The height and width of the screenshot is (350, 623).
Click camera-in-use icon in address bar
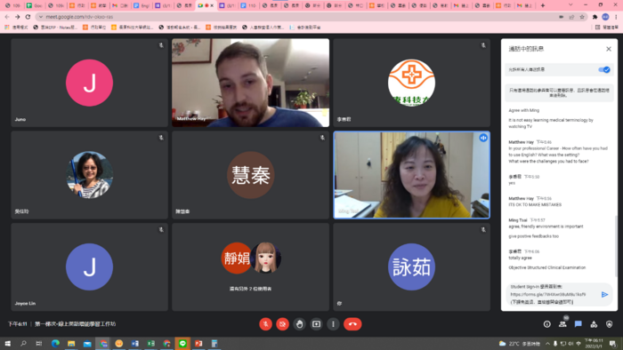point(561,17)
